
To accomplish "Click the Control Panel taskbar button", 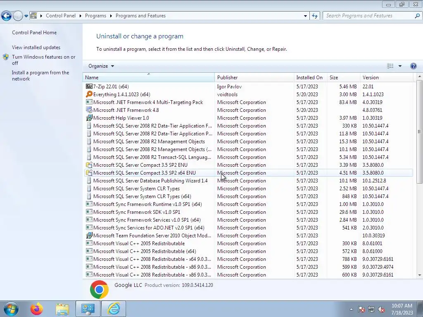I will (88, 309).
